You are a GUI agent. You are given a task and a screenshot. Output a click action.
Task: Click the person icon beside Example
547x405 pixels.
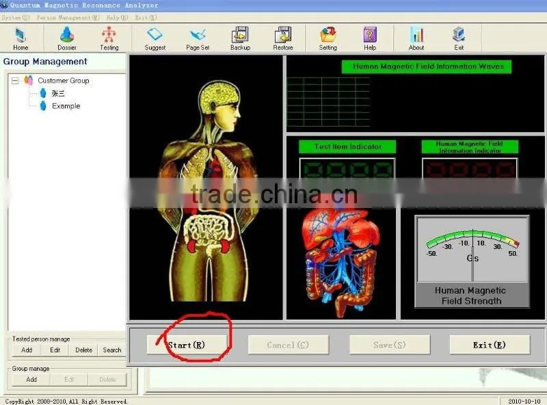(43, 106)
